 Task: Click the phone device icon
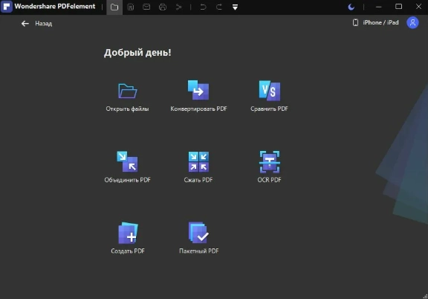click(x=355, y=22)
